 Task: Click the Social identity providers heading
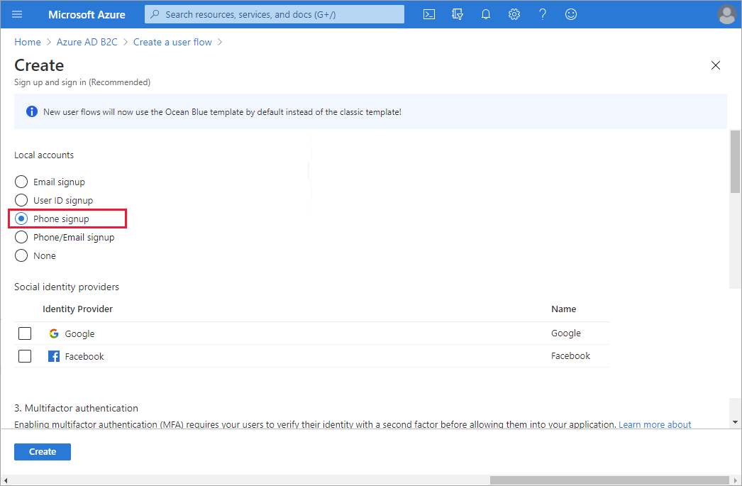[67, 287]
